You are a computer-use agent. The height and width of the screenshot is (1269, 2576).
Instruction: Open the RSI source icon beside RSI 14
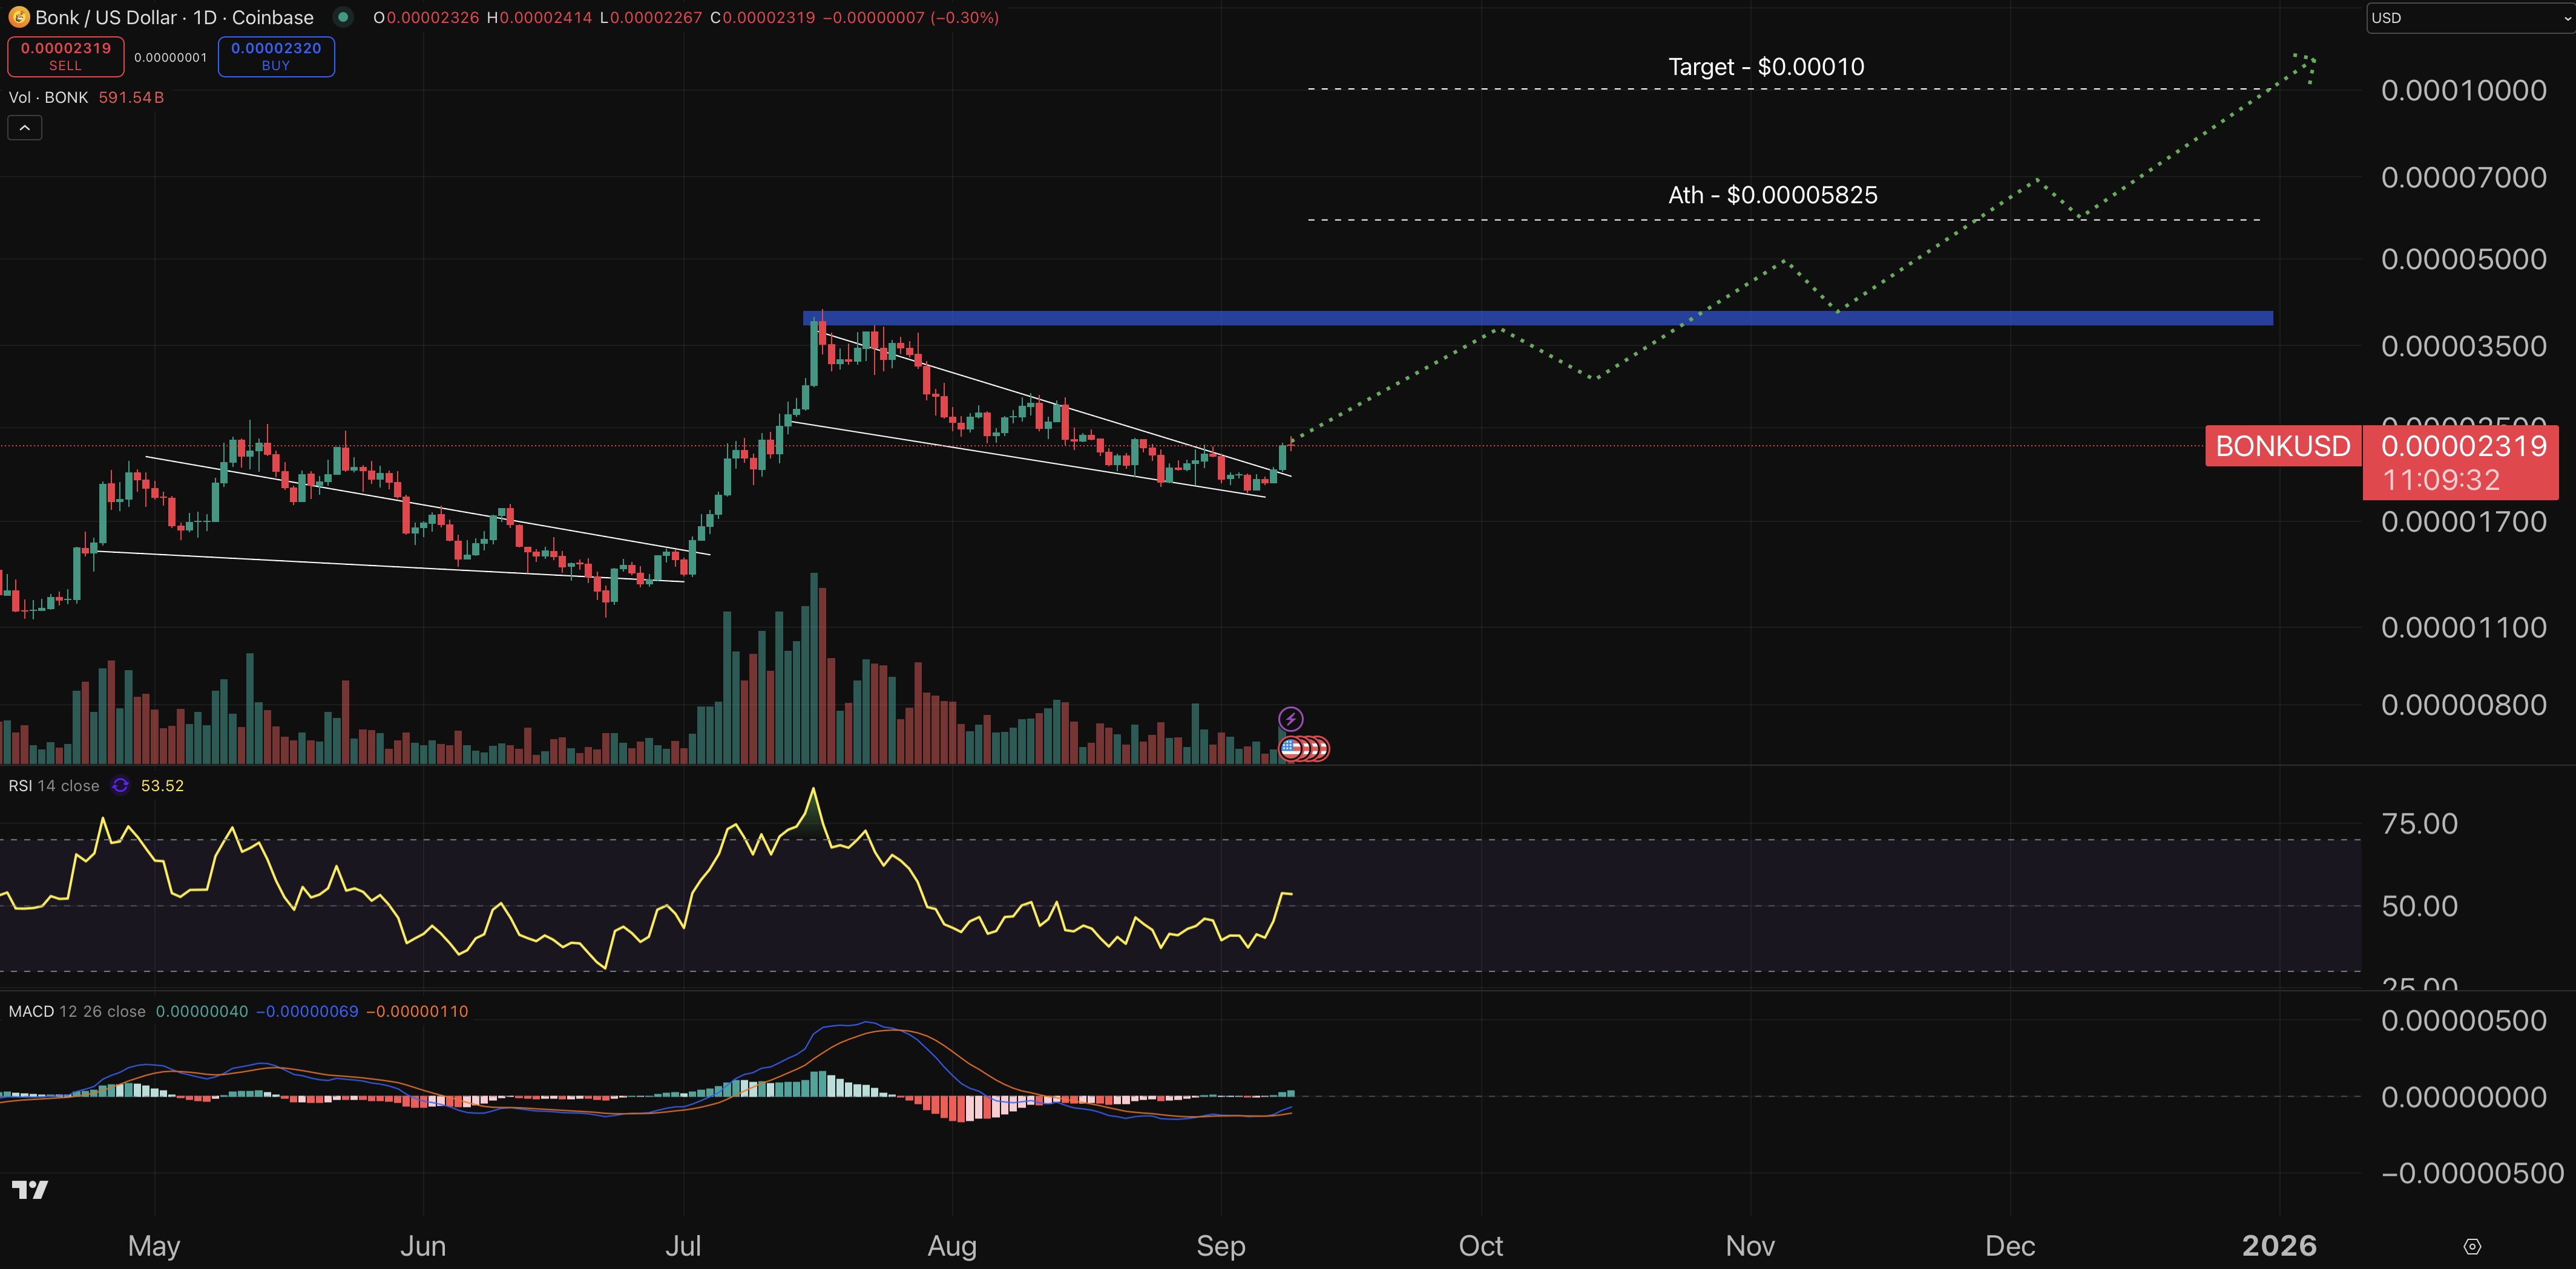coord(120,785)
